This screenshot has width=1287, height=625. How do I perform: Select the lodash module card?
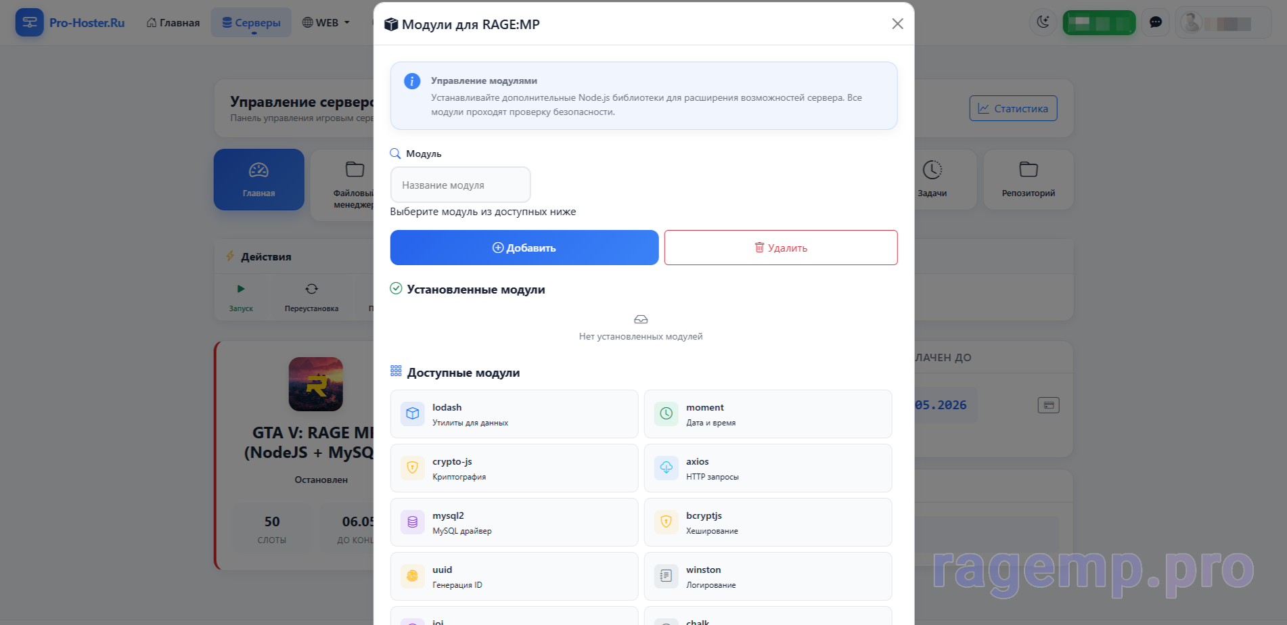point(514,414)
